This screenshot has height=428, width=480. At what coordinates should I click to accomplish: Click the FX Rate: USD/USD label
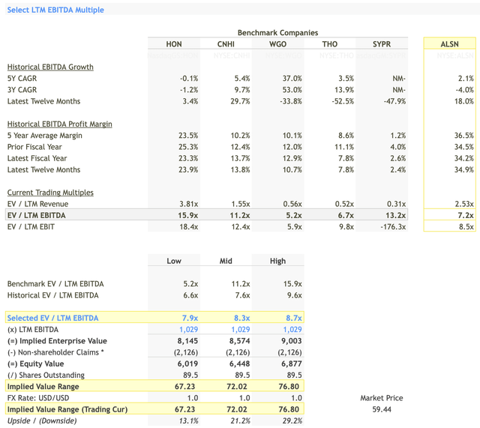pos(38,398)
